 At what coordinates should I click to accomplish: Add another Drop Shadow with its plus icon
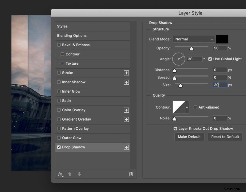pyautogui.click(x=126, y=147)
